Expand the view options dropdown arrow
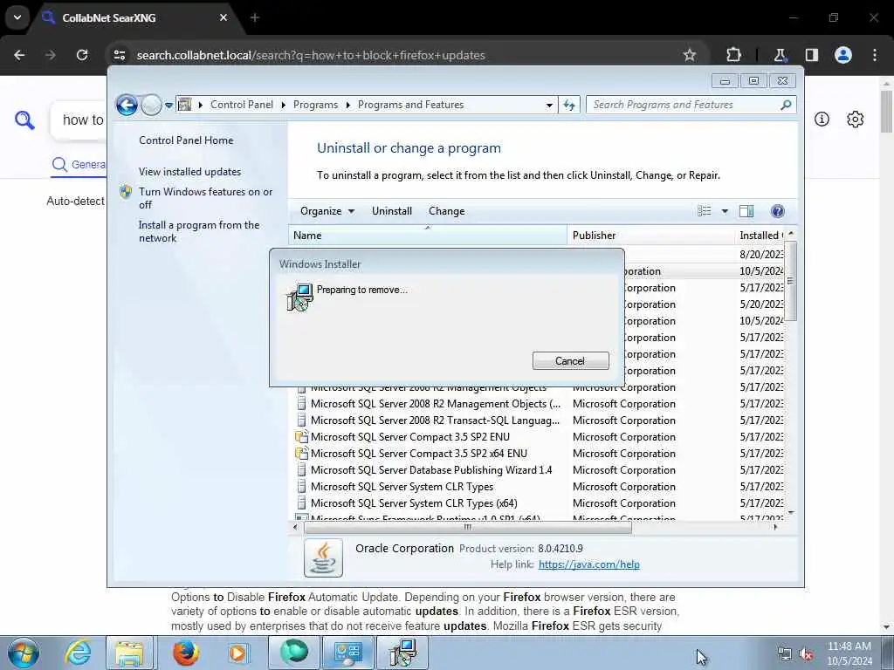This screenshot has width=894, height=670. click(725, 211)
